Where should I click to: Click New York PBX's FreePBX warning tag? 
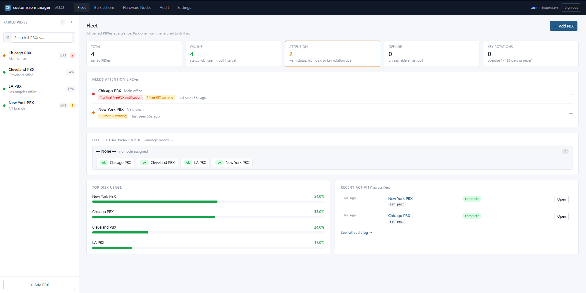113,116
